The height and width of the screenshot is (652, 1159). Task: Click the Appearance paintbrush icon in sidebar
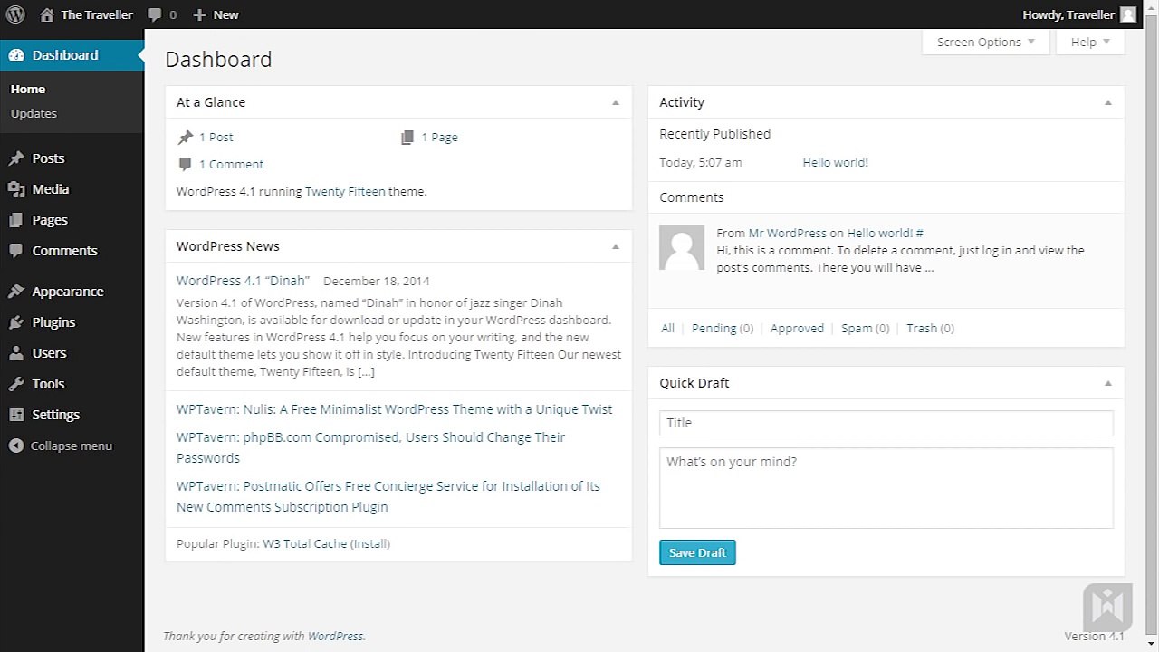point(16,292)
